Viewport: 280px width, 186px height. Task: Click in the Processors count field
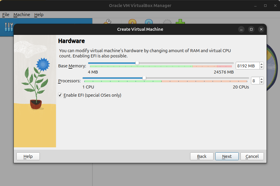point(255,81)
